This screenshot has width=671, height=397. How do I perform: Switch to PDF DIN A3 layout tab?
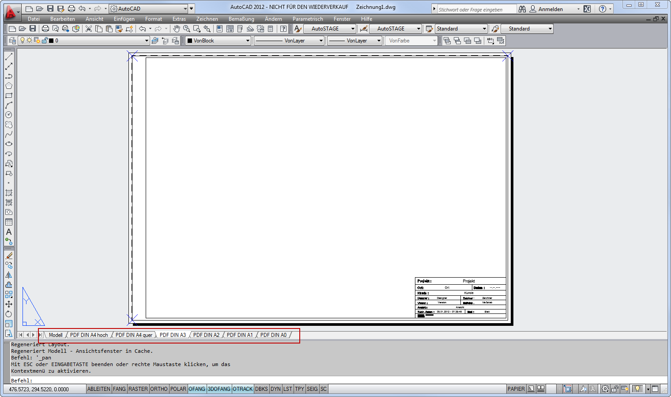[173, 335]
